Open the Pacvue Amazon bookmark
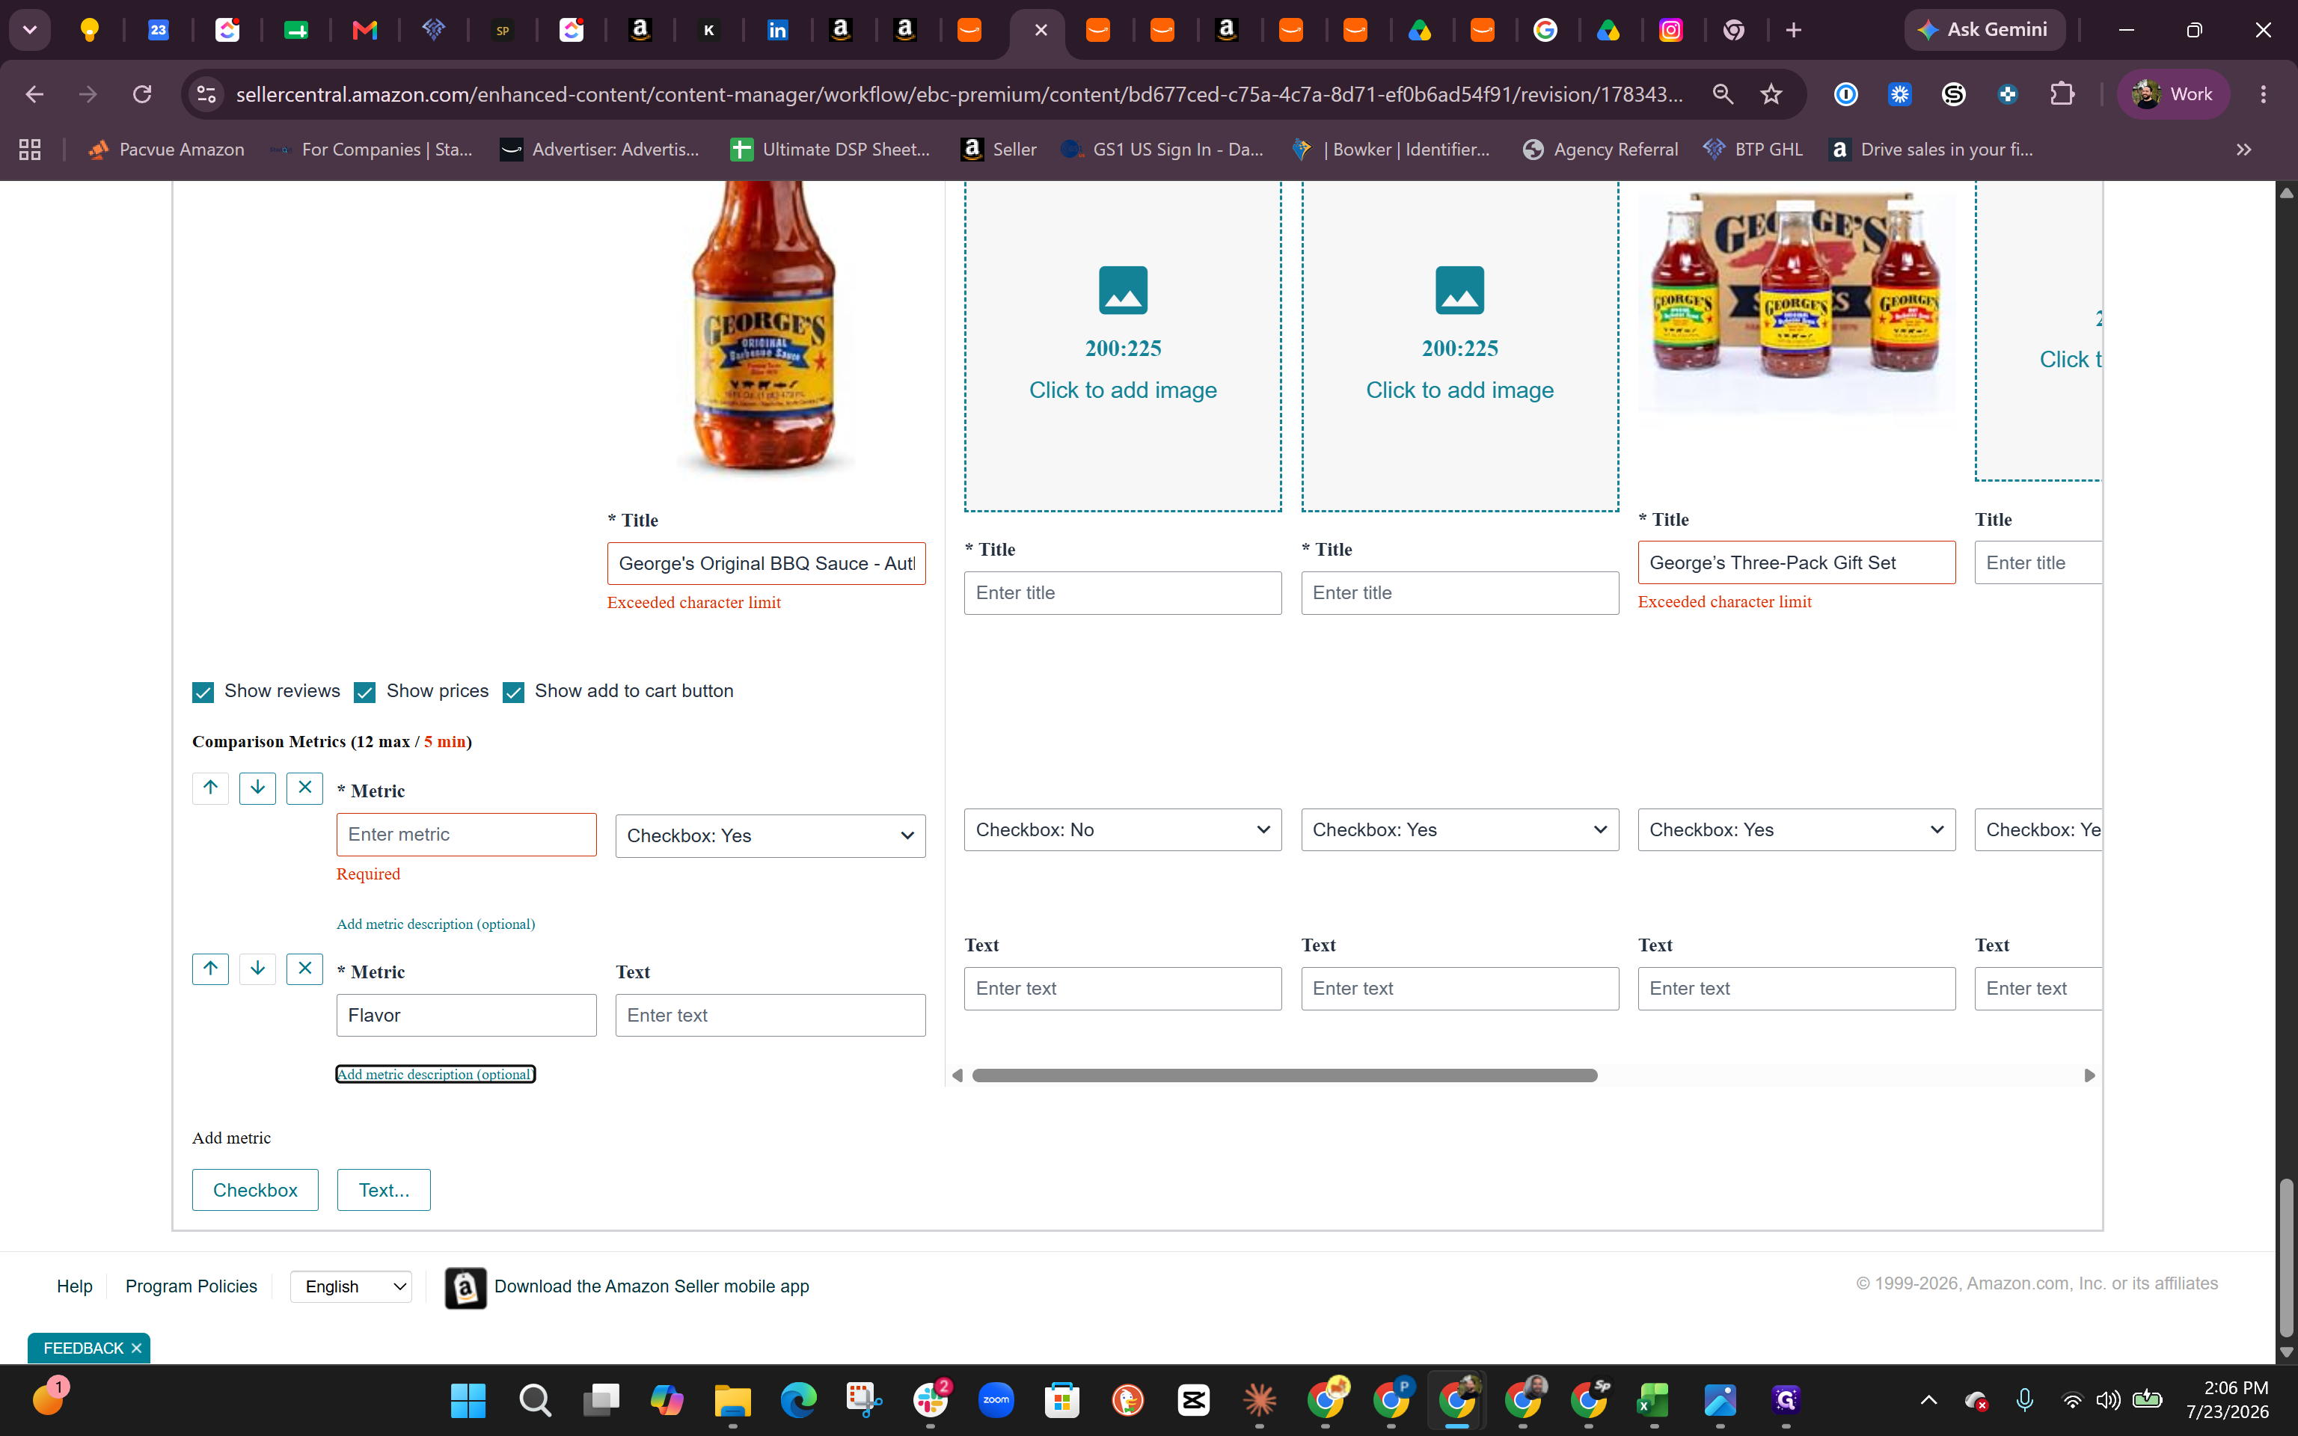 point(166,149)
